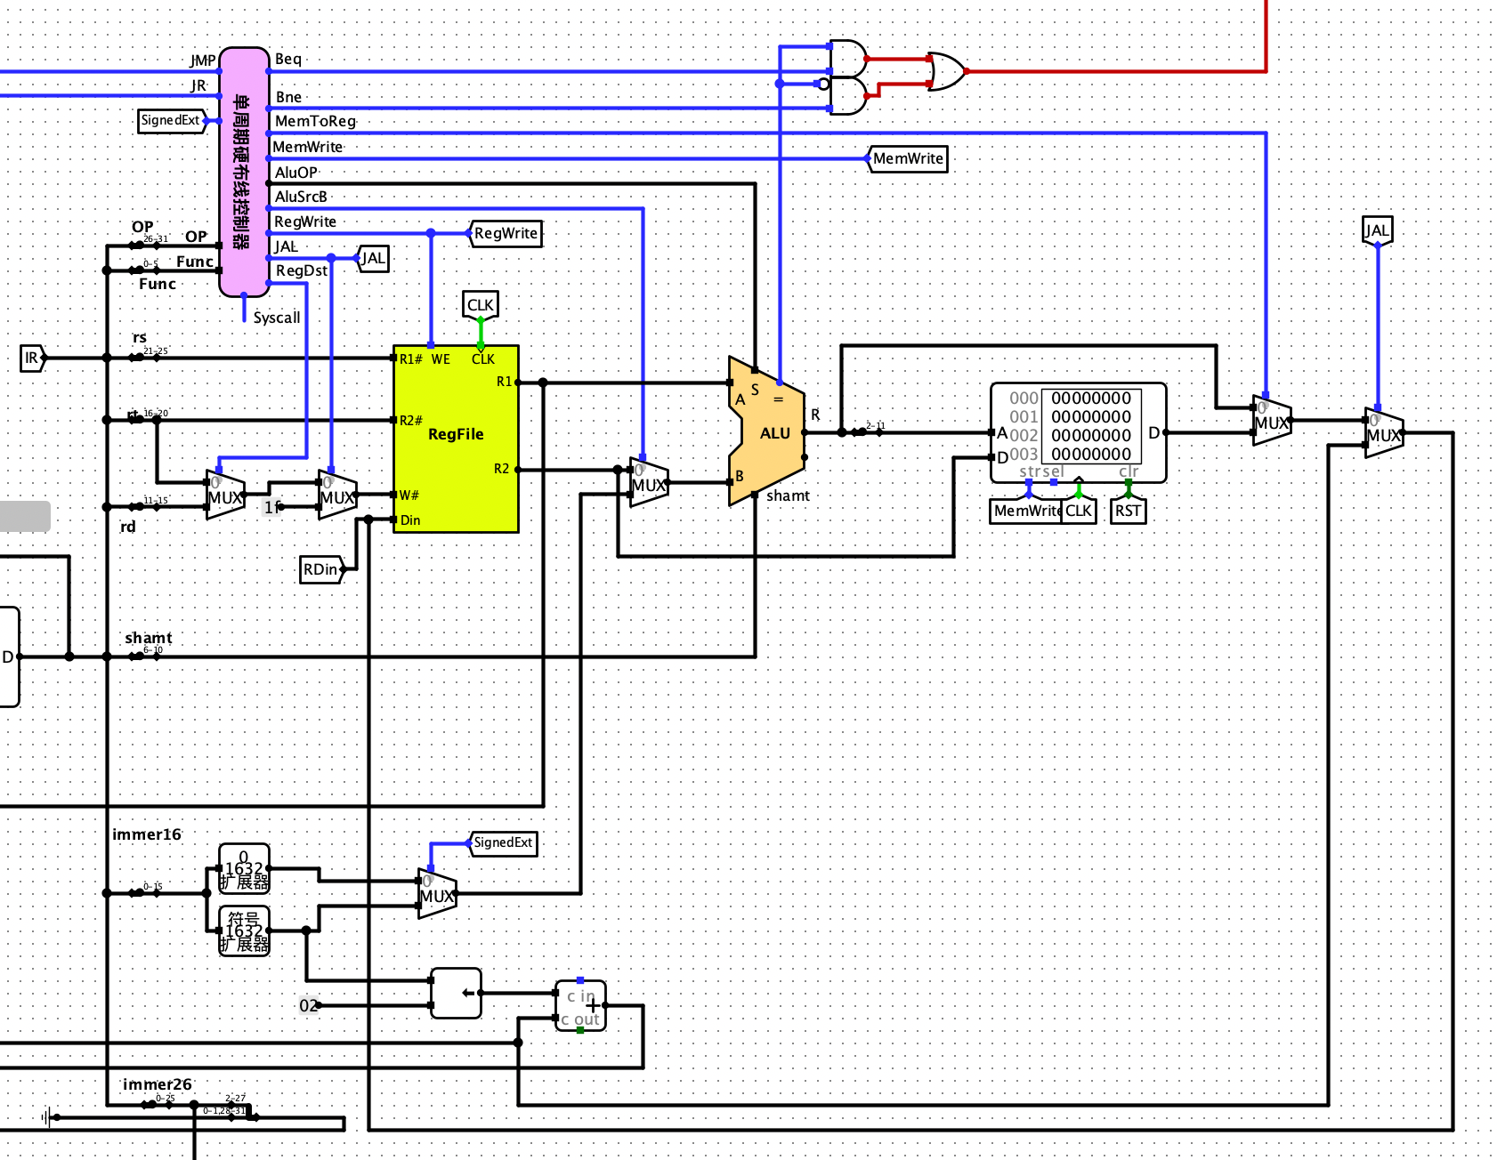1497x1160 pixels.
Task: Select the pink single-cycle hardwired controller block
Action: [244, 172]
